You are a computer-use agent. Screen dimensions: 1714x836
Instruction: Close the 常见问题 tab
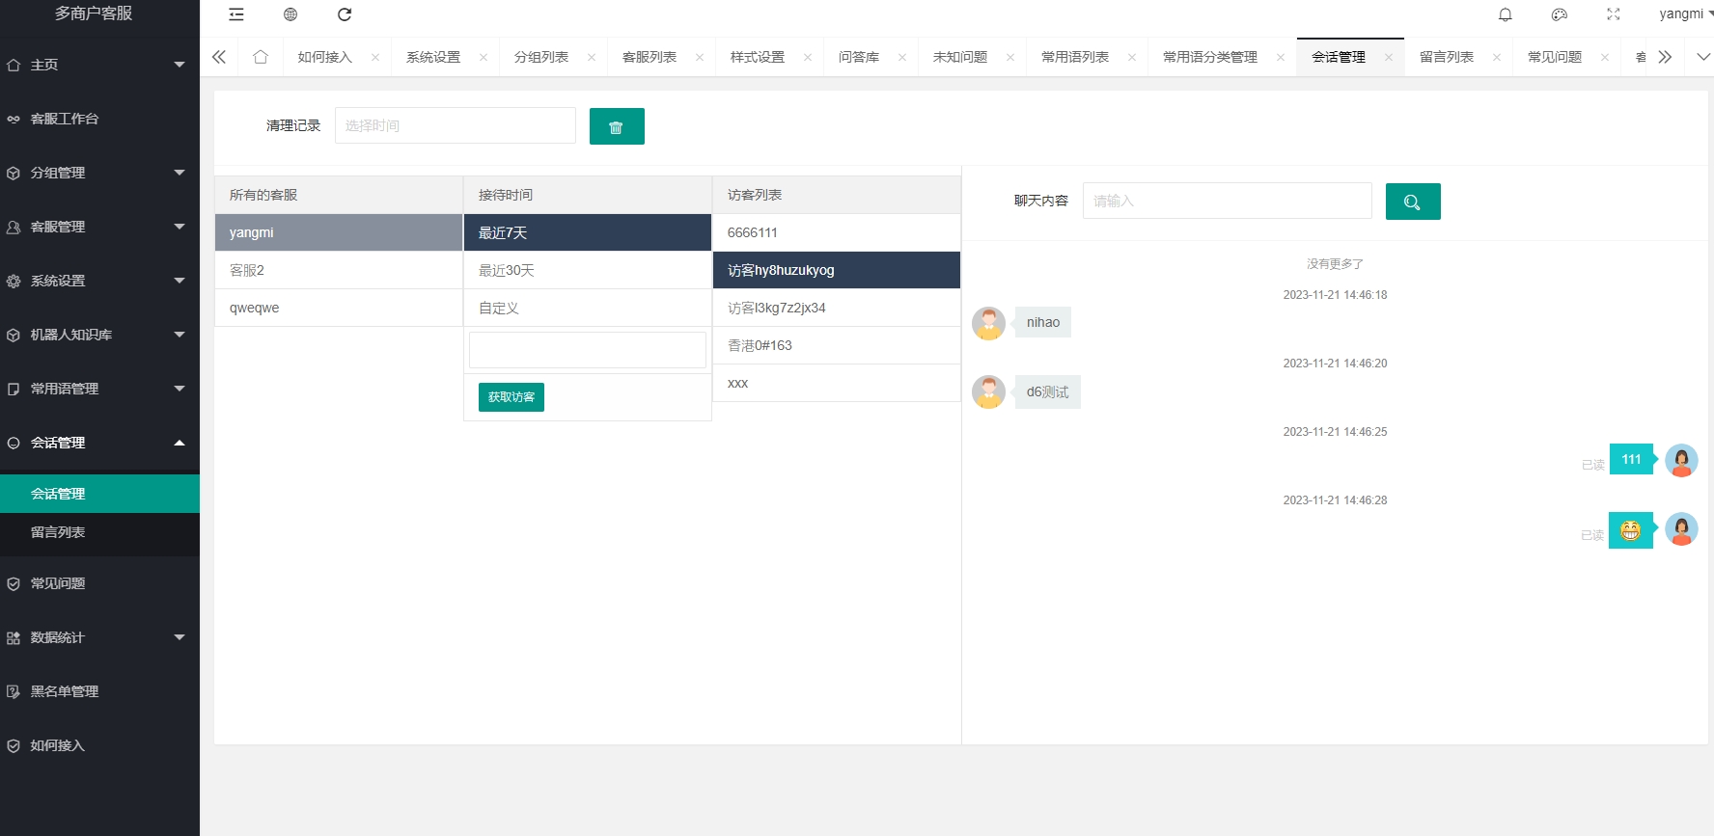pyautogui.click(x=1605, y=57)
